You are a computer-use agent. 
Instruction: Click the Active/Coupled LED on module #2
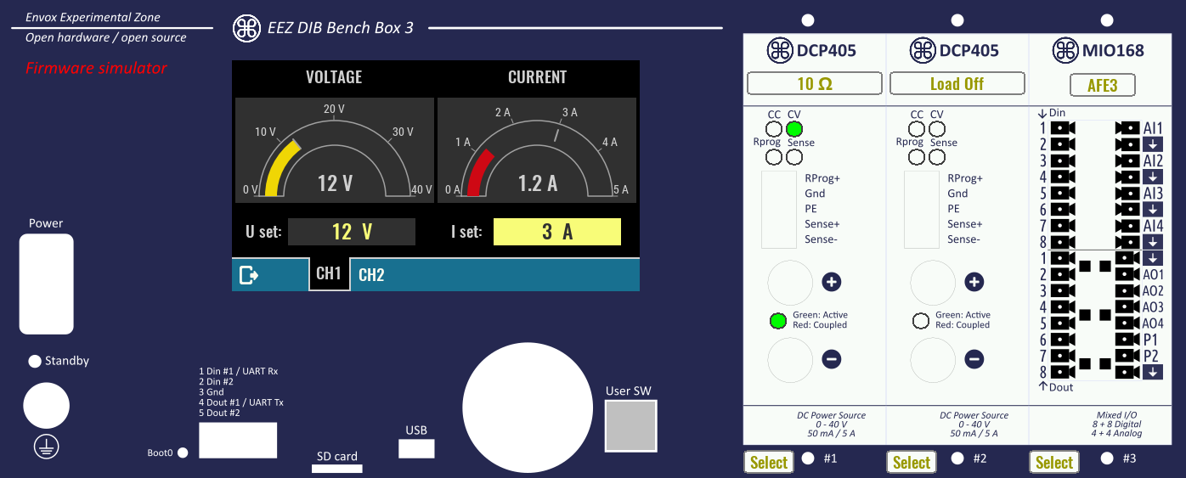coord(920,321)
